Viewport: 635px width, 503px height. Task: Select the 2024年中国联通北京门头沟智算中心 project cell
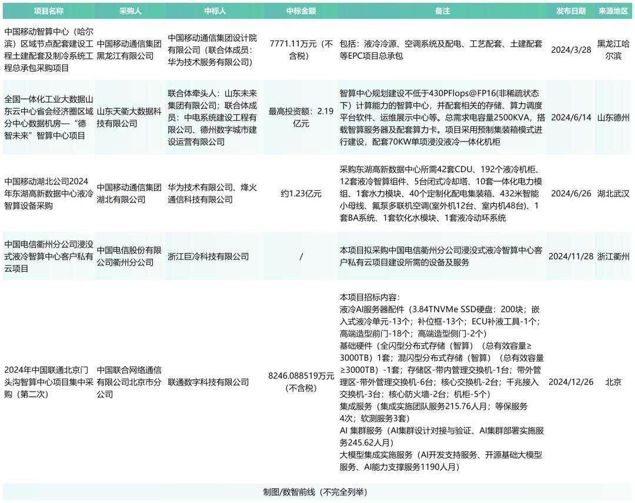coord(49,382)
